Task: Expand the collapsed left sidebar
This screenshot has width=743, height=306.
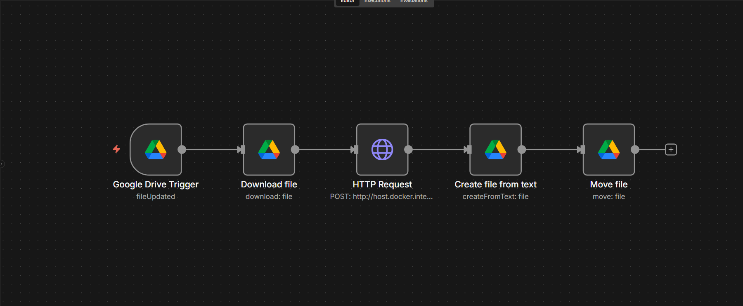Action: (x=2, y=164)
